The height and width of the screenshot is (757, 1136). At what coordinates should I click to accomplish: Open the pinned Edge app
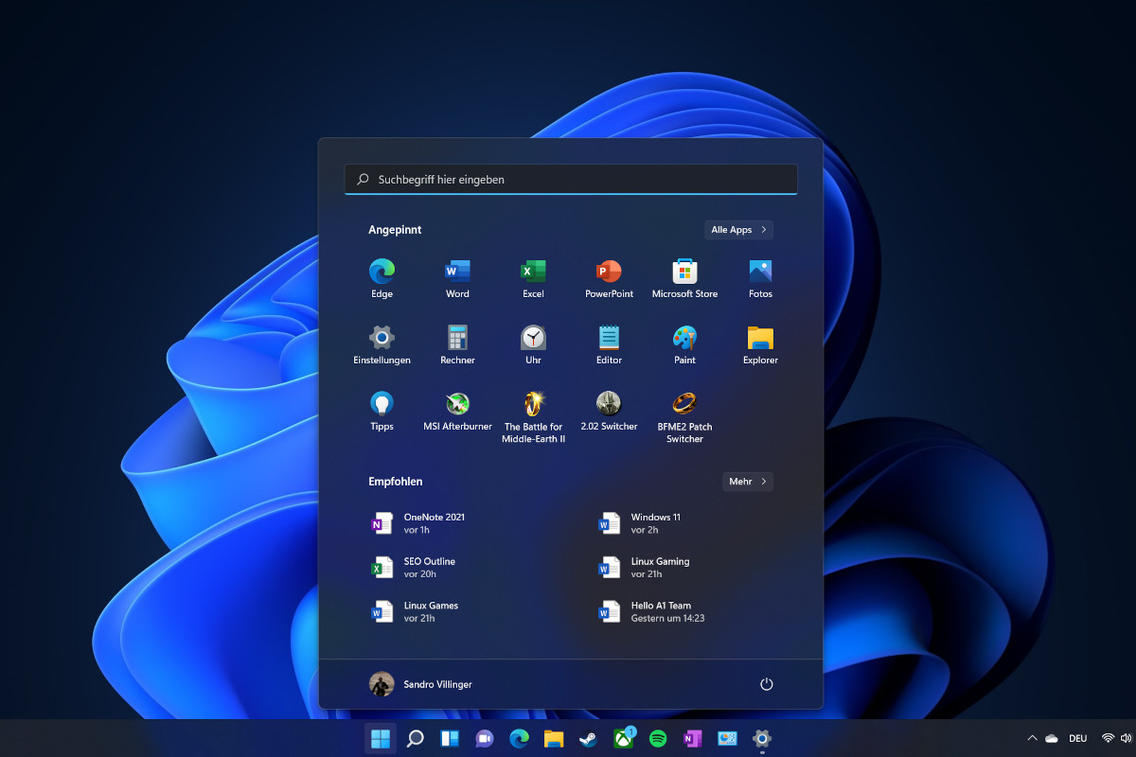pos(382,278)
